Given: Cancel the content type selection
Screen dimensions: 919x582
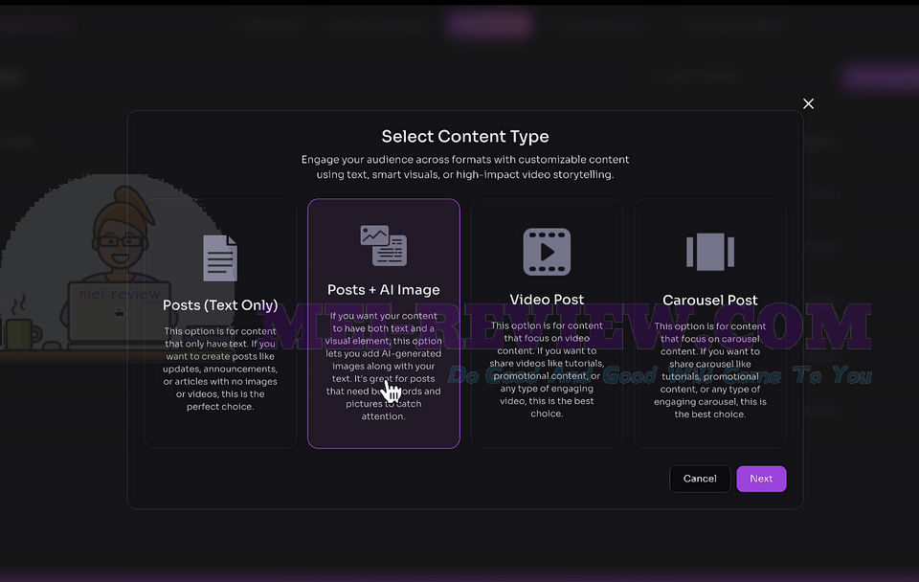Looking at the screenshot, I should pyautogui.click(x=700, y=479).
